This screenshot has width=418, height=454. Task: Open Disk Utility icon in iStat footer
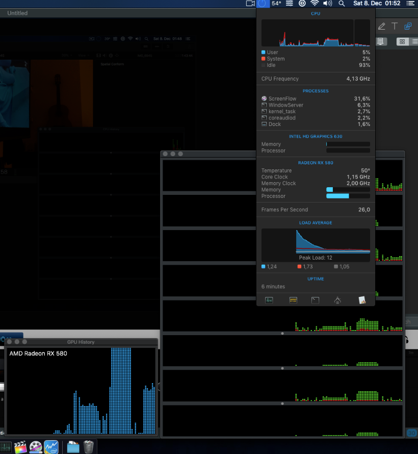coord(337,300)
